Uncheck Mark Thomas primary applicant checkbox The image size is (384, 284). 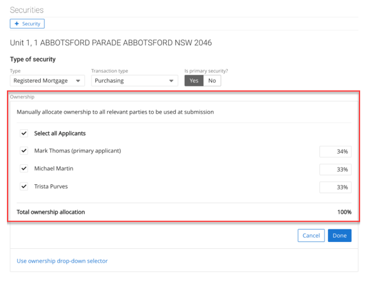[24, 151]
